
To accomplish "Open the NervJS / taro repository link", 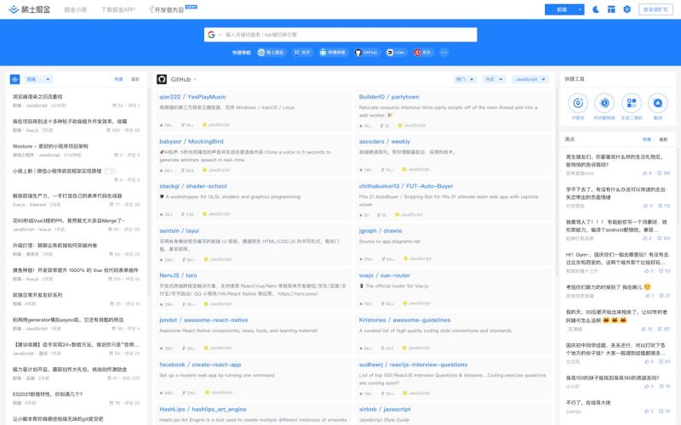I will coord(178,275).
